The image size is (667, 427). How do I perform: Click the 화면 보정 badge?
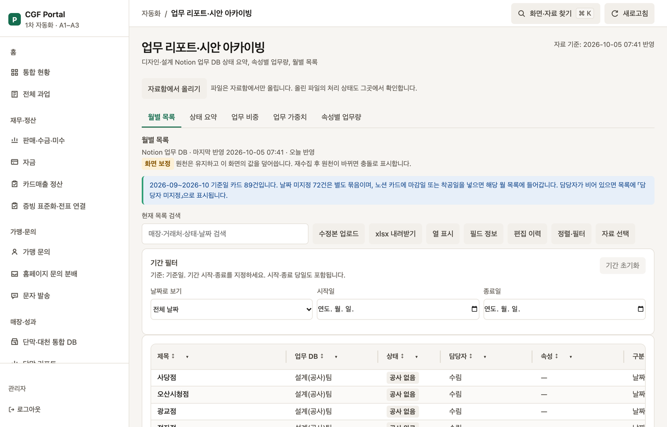(157, 163)
